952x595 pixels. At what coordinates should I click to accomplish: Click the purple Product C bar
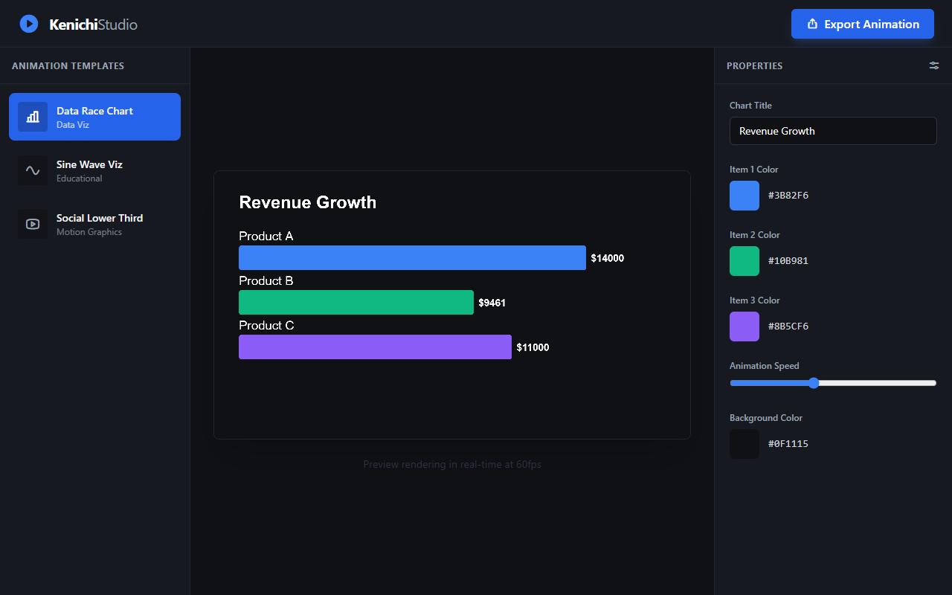click(375, 347)
